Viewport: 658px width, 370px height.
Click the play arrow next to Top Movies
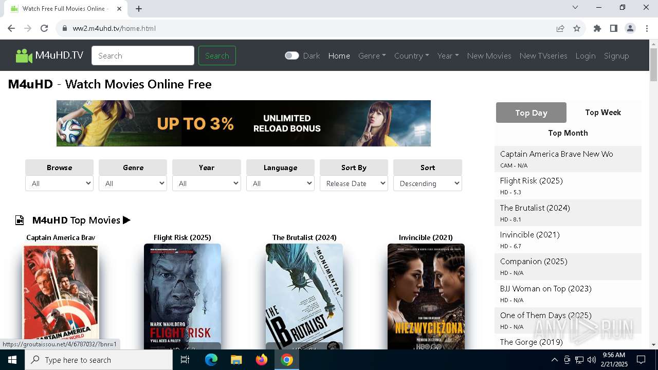(x=126, y=220)
